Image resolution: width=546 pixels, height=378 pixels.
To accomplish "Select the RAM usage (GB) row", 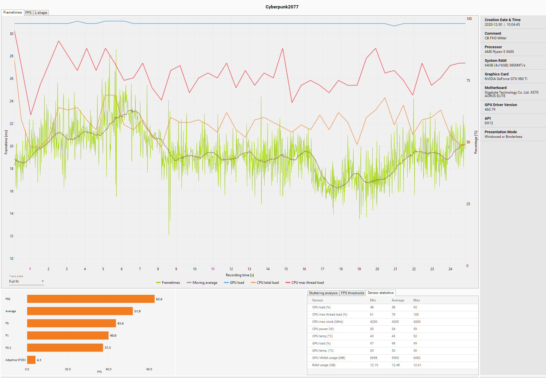I will pyautogui.click(x=393, y=365).
